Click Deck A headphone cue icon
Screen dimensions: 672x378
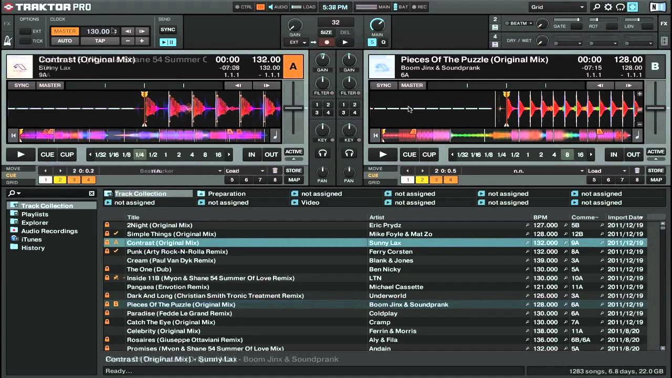tap(322, 153)
